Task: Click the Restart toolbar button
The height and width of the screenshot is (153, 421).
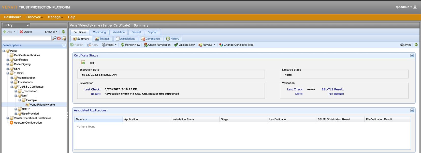Action: point(77,45)
